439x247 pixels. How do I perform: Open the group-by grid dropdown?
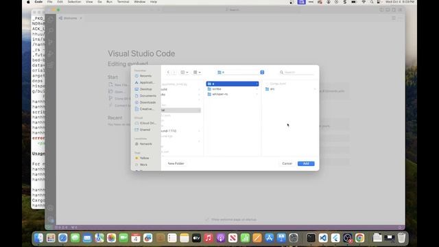pyautogui.click(x=197, y=72)
